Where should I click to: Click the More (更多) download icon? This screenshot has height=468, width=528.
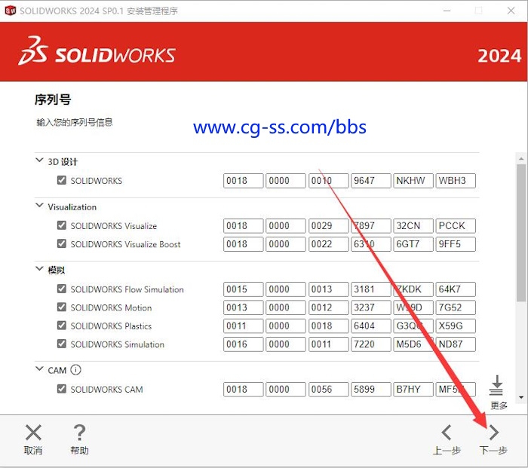[x=496, y=385]
